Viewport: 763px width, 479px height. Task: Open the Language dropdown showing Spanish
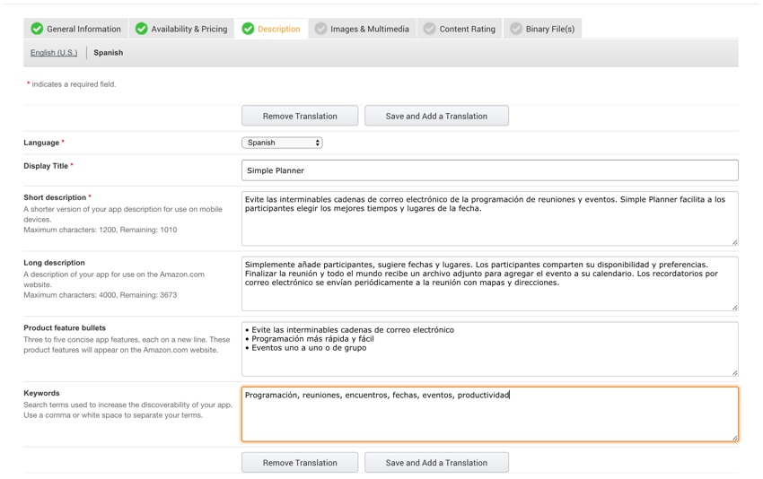[282, 143]
